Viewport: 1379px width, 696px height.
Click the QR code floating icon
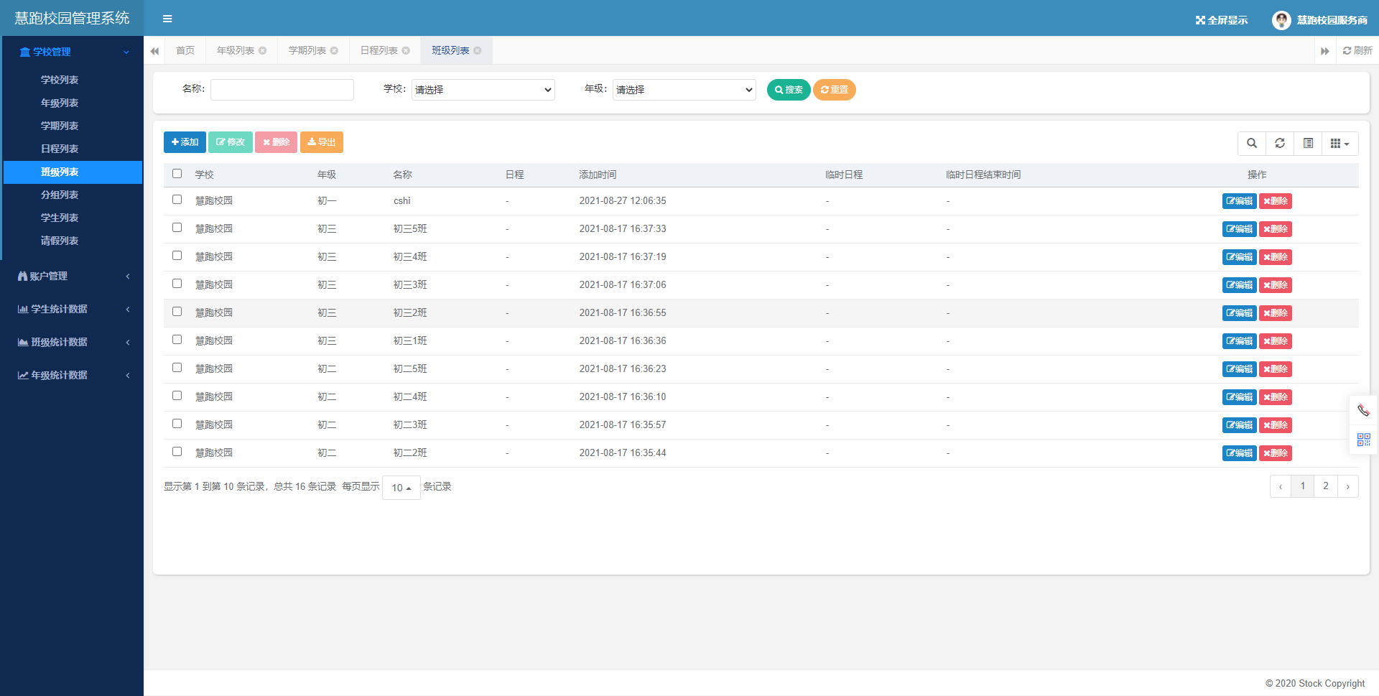tap(1363, 440)
